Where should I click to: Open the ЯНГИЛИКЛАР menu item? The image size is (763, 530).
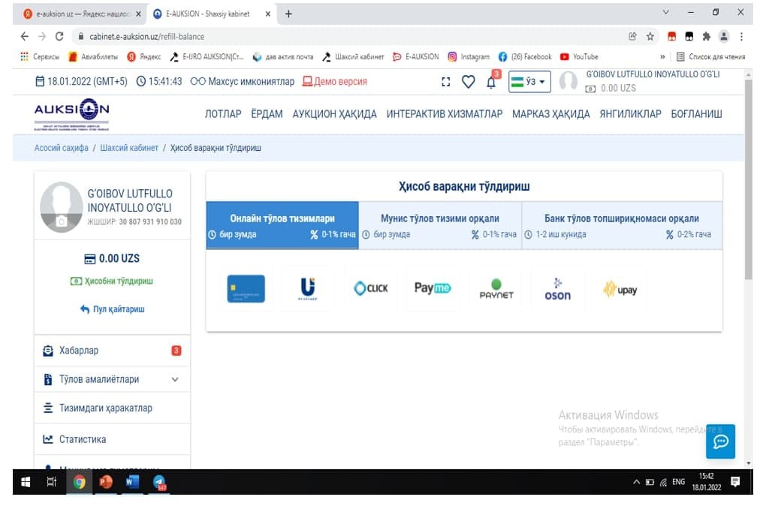(x=630, y=114)
